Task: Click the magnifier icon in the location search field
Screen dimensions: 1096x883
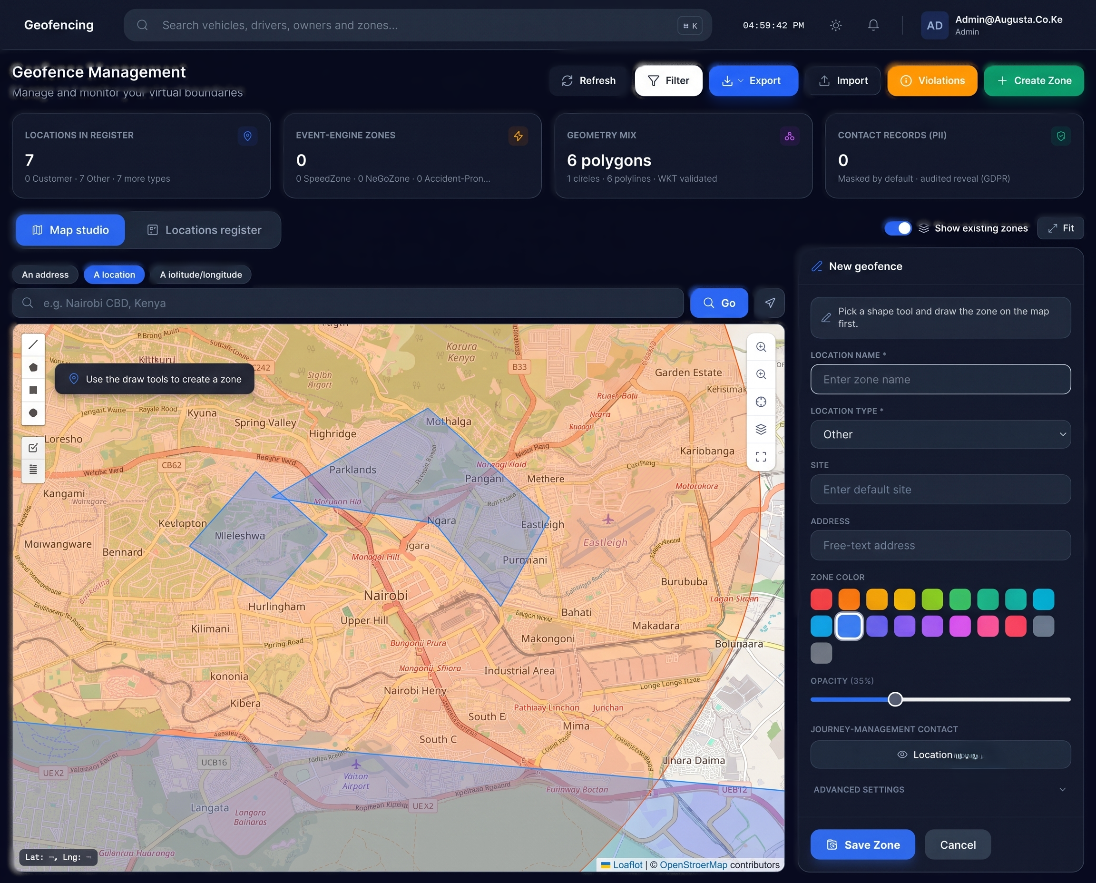Action: pos(28,303)
